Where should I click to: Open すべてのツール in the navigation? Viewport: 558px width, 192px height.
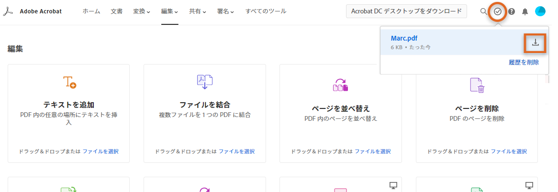(x=266, y=11)
